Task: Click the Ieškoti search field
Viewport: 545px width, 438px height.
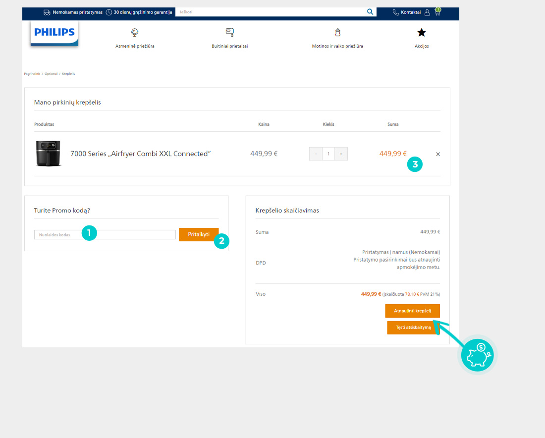Action: [271, 12]
